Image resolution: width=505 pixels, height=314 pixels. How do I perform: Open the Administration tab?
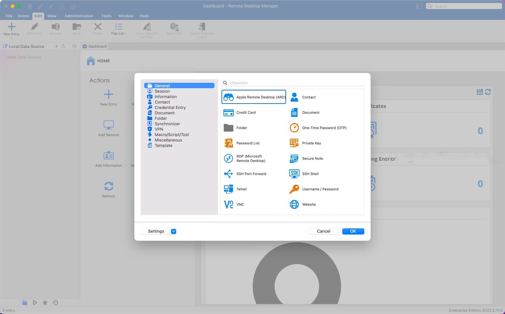[79, 16]
